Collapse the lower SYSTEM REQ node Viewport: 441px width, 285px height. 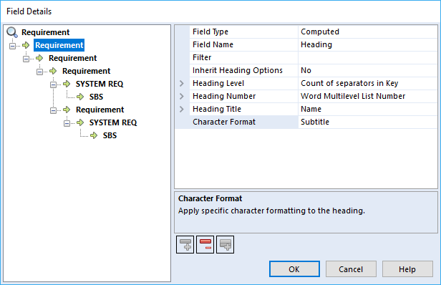click(67, 123)
